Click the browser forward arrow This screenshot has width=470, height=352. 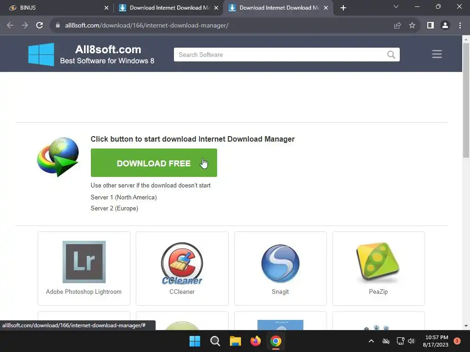point(25,26)
